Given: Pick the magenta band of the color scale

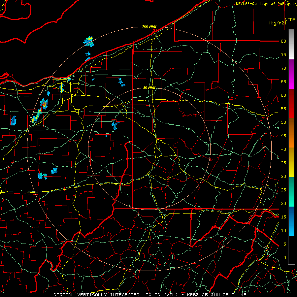Looking at the screenshot, I should 291,74.
